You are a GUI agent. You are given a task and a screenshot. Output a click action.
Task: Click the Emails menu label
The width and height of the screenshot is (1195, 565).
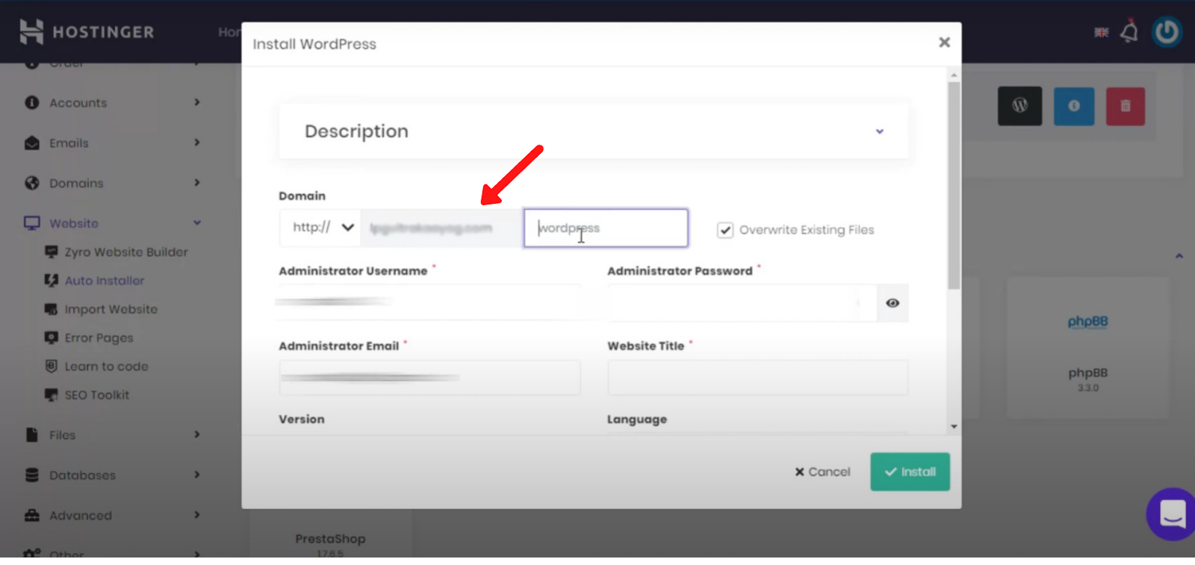tap(69, 143)
